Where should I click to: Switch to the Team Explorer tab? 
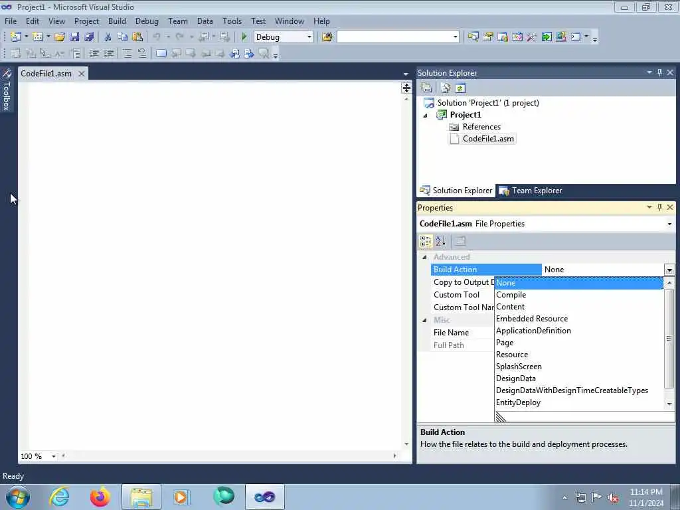coord(531,191)
